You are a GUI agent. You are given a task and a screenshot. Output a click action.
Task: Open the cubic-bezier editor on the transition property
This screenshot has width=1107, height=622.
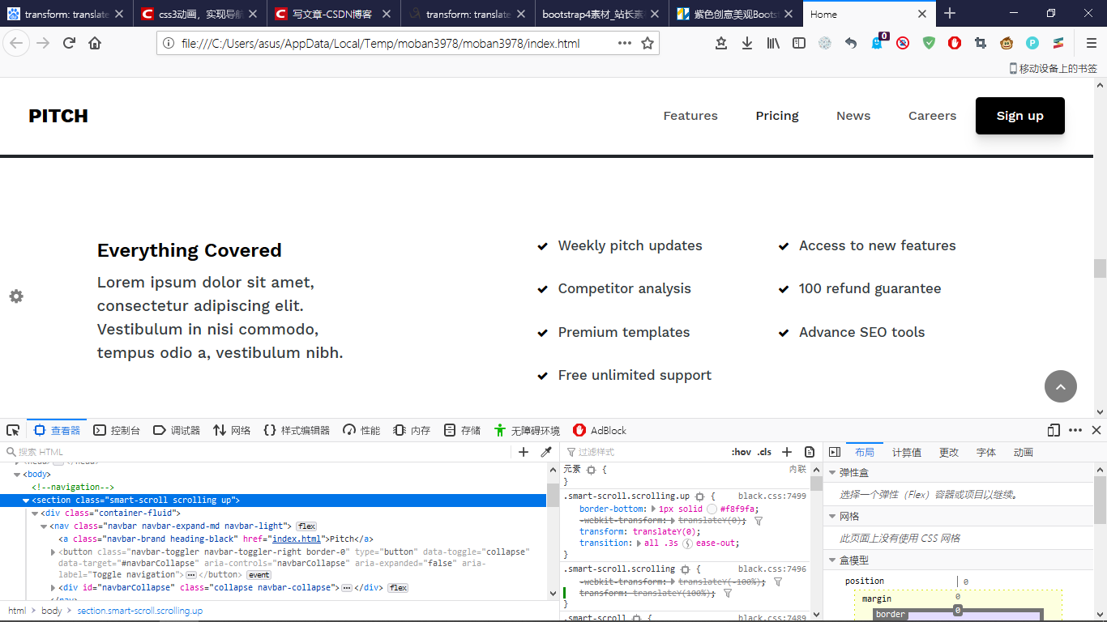pyautogui.click(x=688, y=543)
